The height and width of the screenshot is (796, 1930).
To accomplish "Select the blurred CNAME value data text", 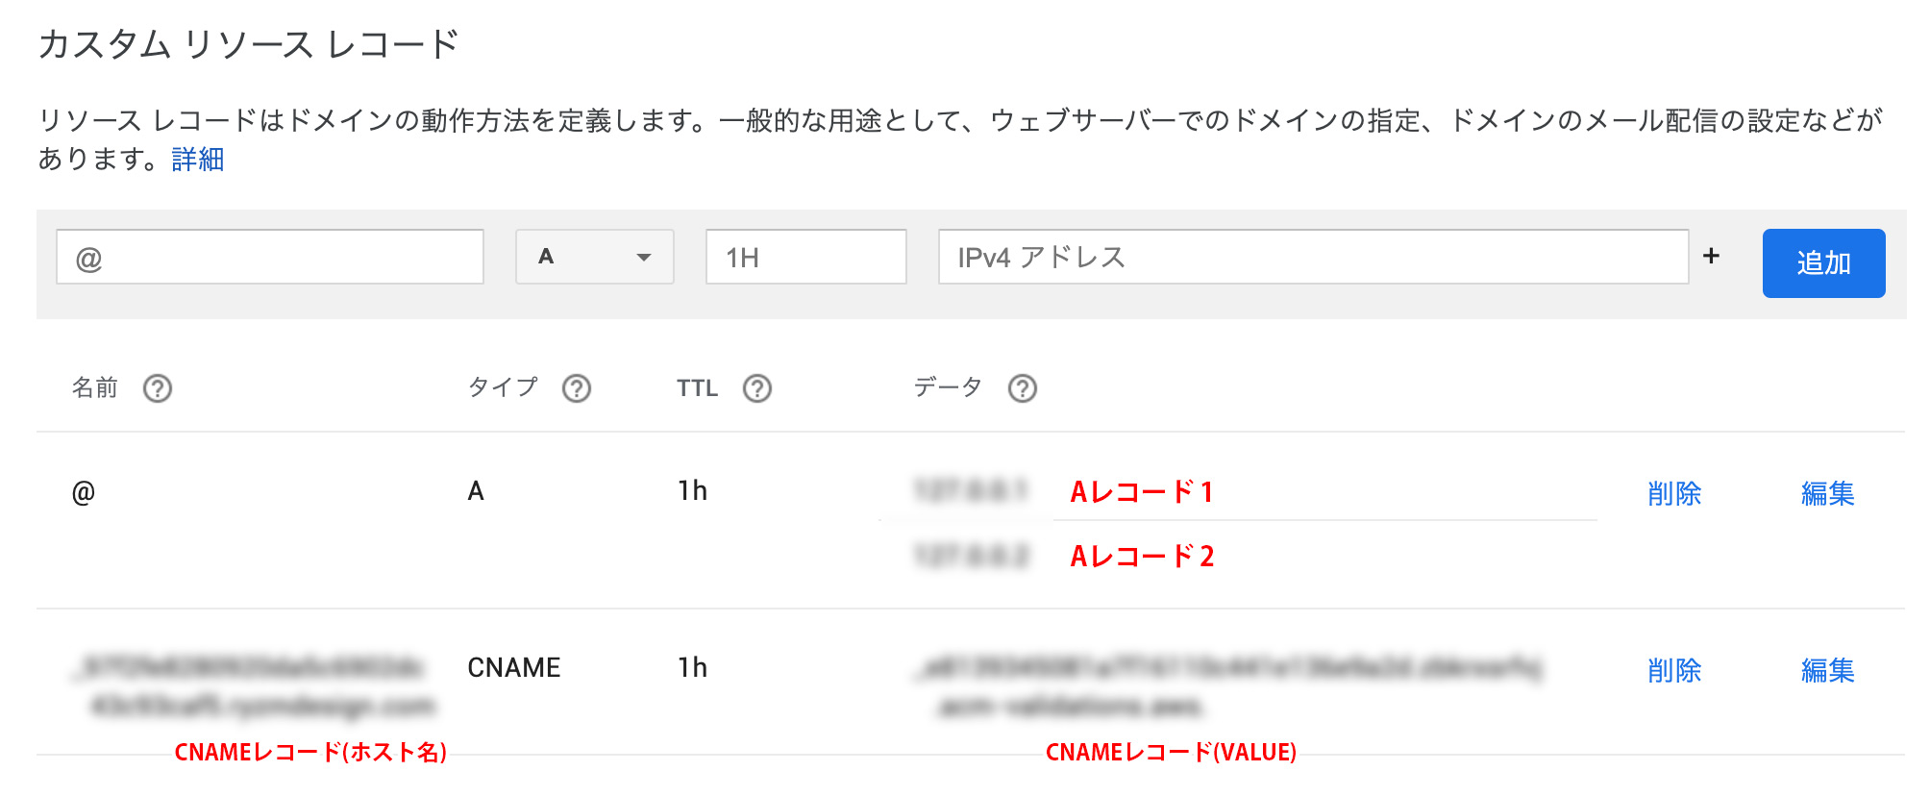I will (x=1230, y=686).
